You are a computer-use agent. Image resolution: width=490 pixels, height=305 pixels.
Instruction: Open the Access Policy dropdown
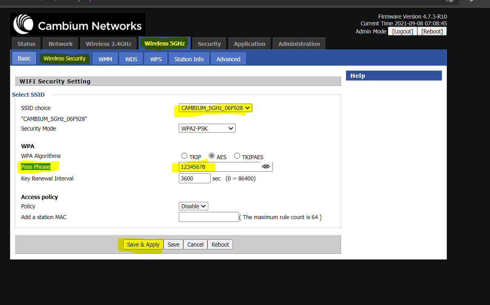193,206
